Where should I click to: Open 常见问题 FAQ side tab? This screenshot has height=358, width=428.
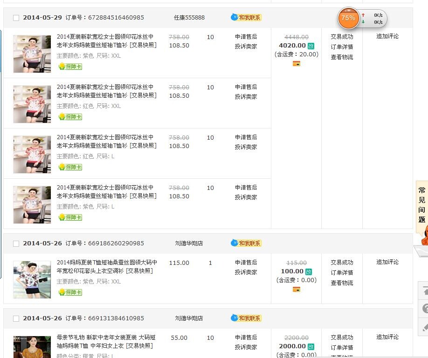422,205
